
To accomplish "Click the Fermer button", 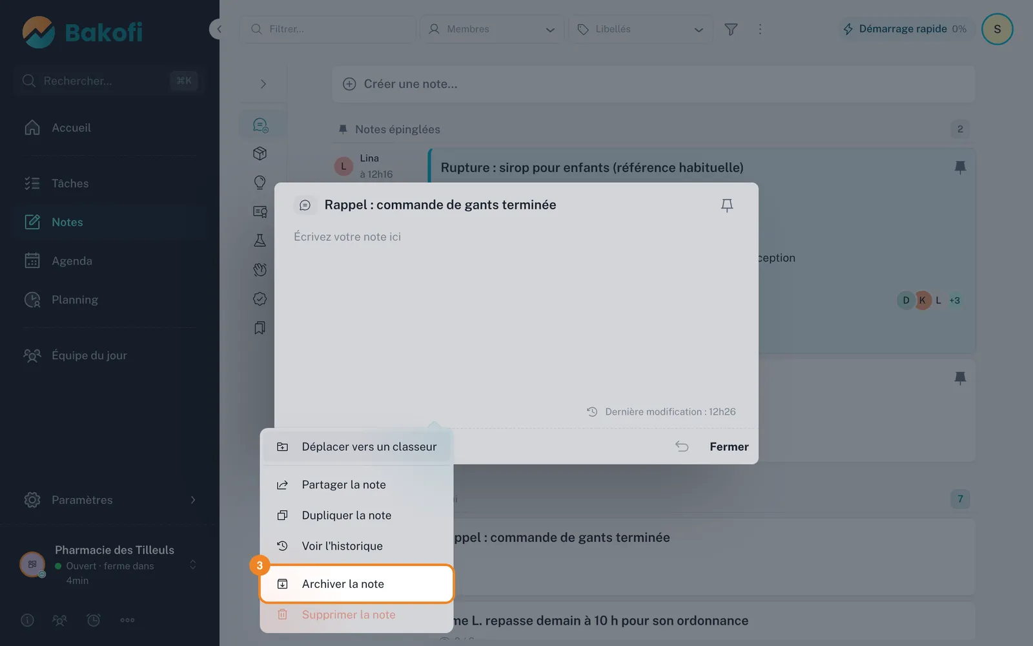I will [x=729, y=447].
